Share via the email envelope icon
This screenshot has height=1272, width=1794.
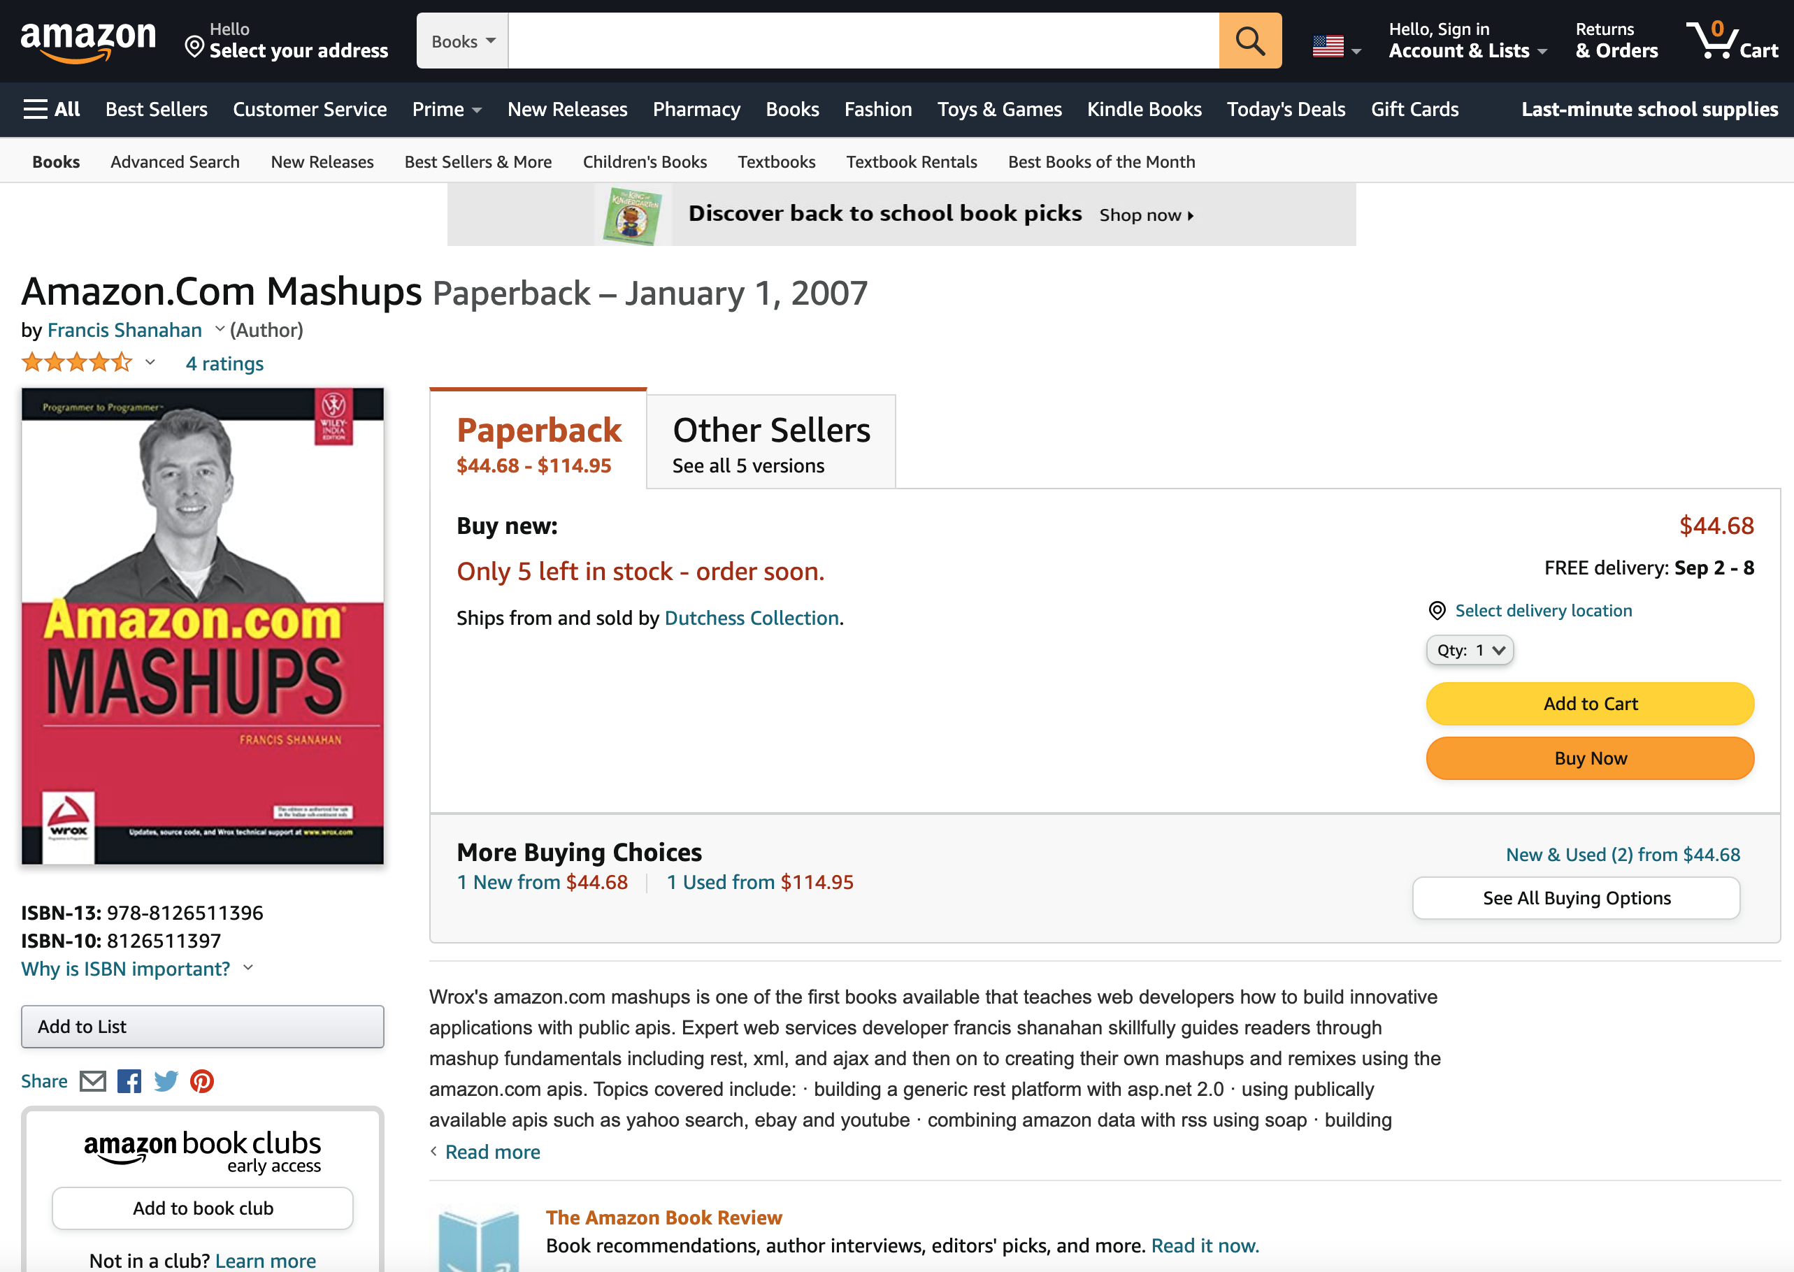93,1081
